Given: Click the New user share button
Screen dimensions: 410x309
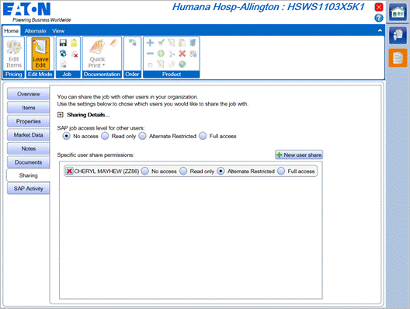Looking at the screenshot, I should click(x=299, y=154).
